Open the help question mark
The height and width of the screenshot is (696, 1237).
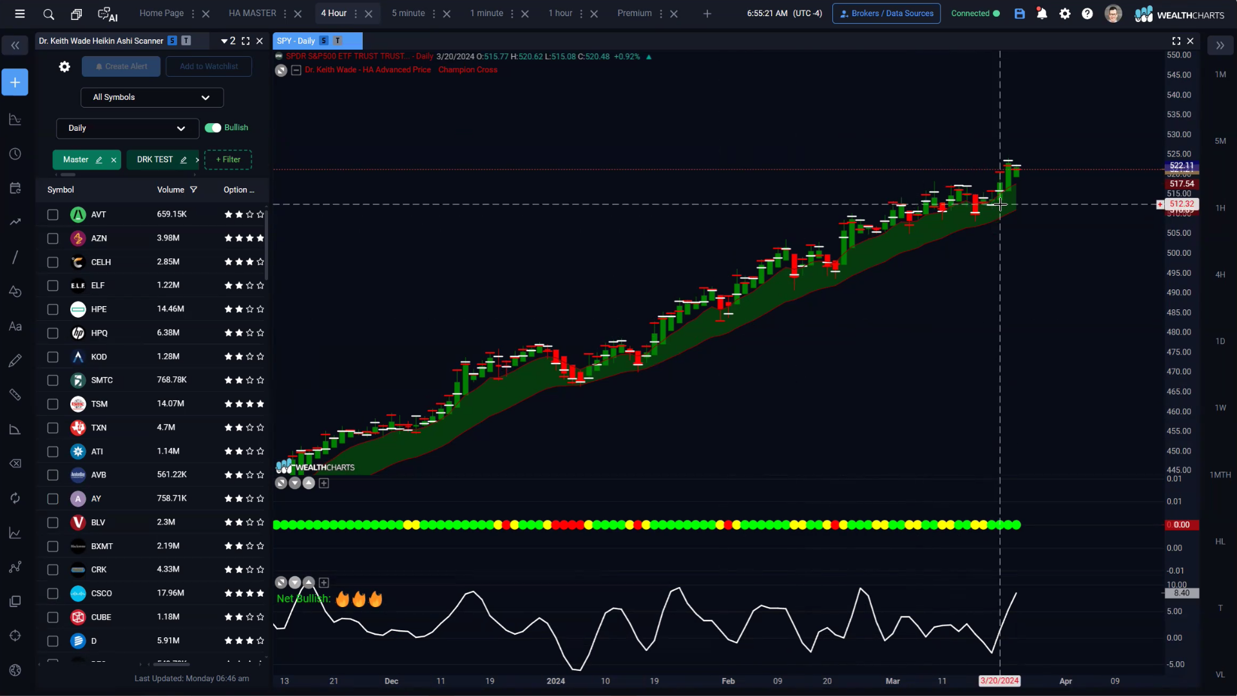click(x=1088, y=14)
